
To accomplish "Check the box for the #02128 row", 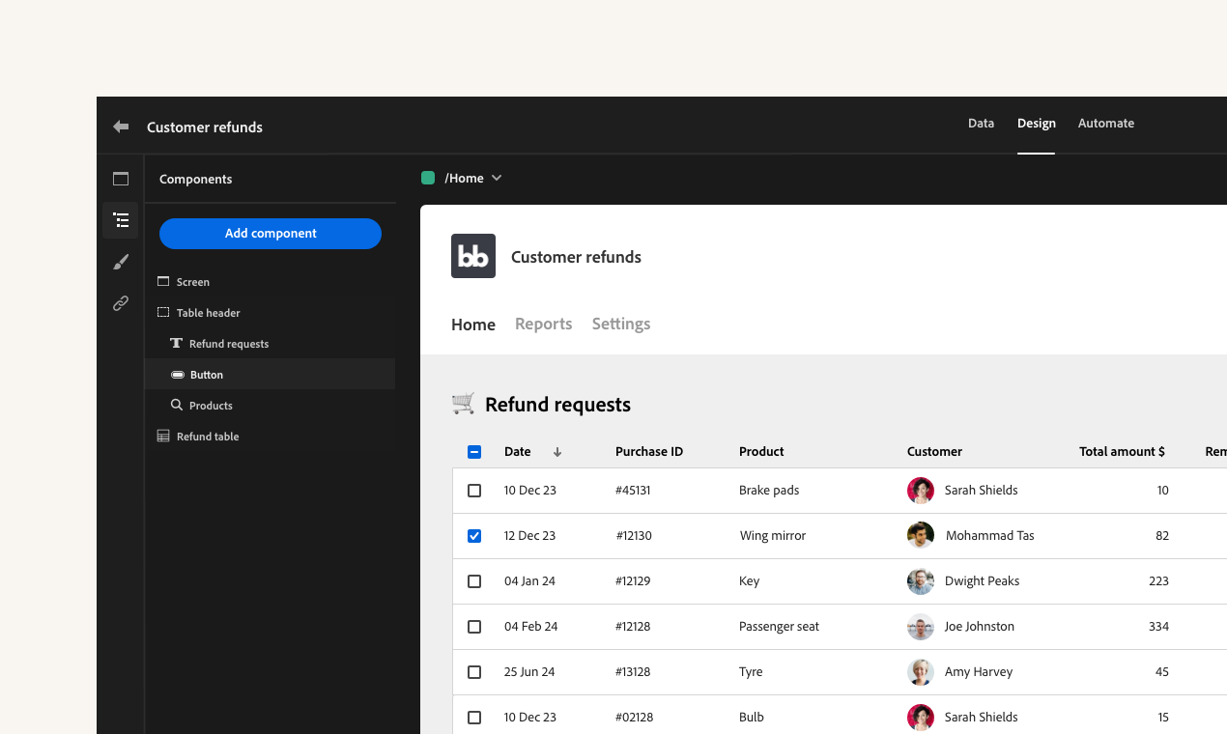I will [x=474, y=718].
